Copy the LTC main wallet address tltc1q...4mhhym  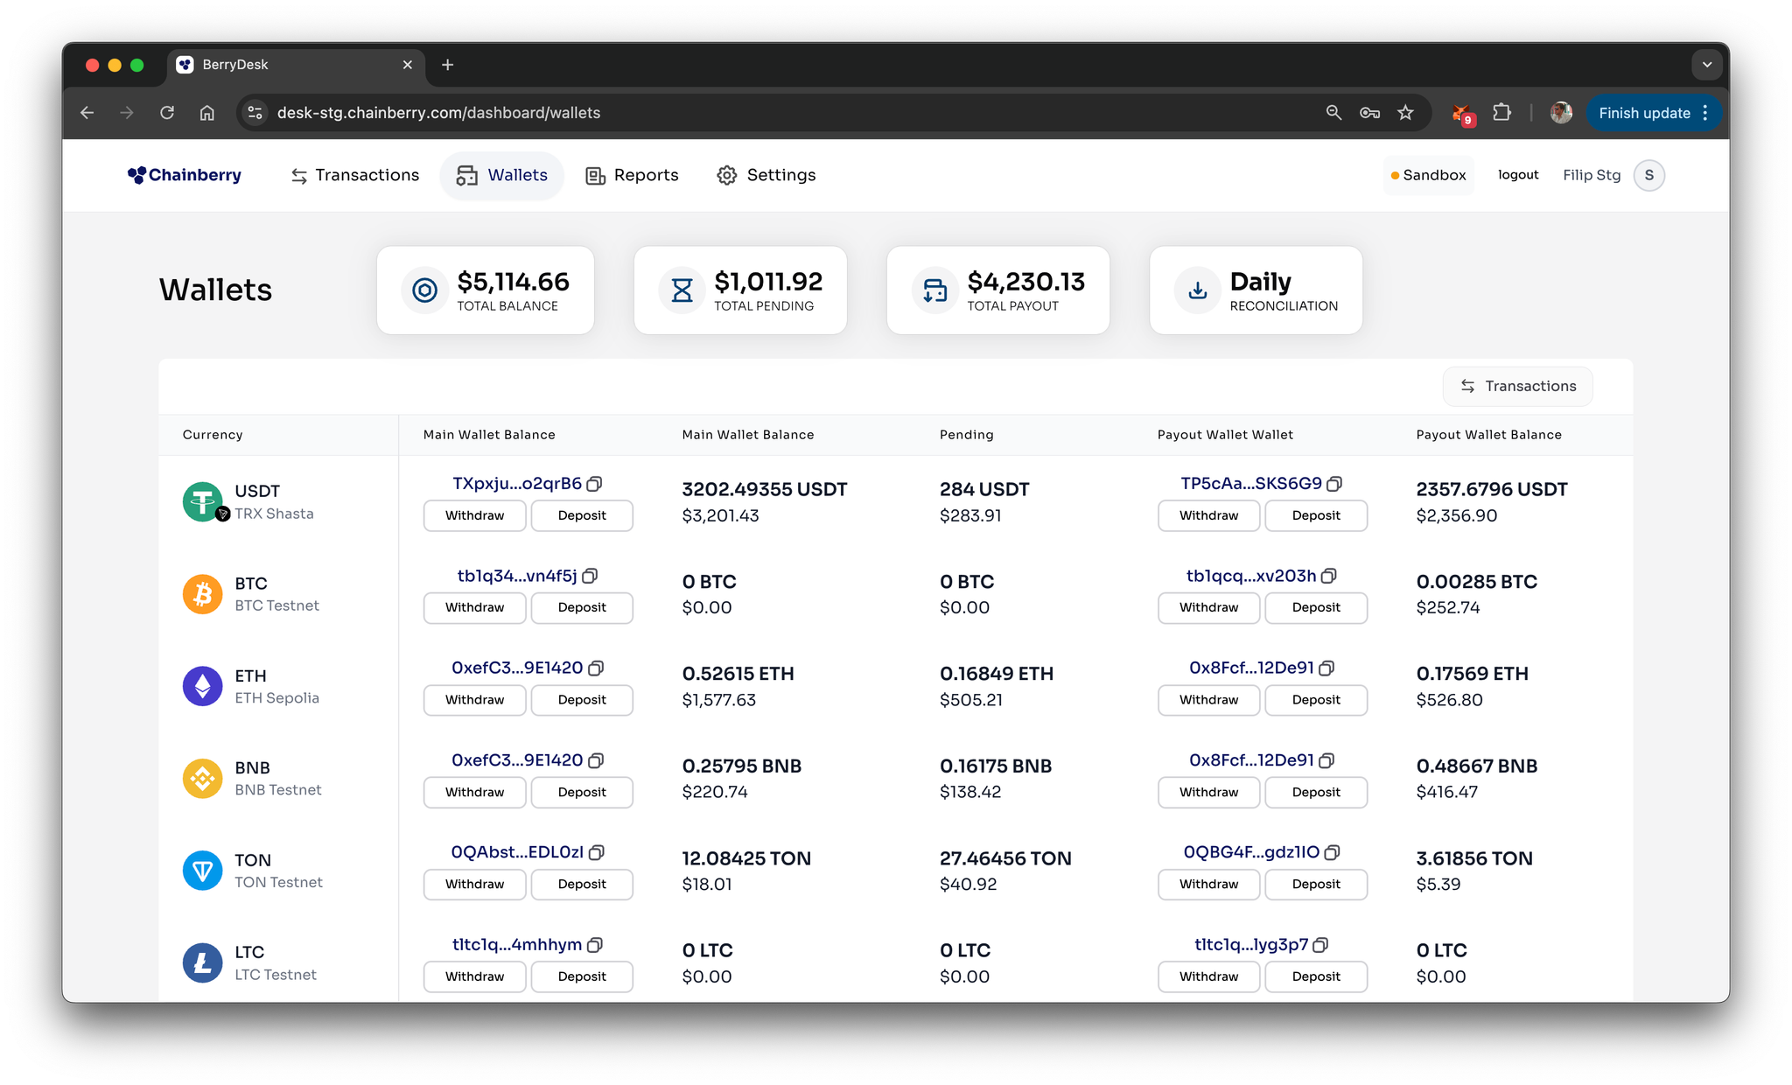595,945
